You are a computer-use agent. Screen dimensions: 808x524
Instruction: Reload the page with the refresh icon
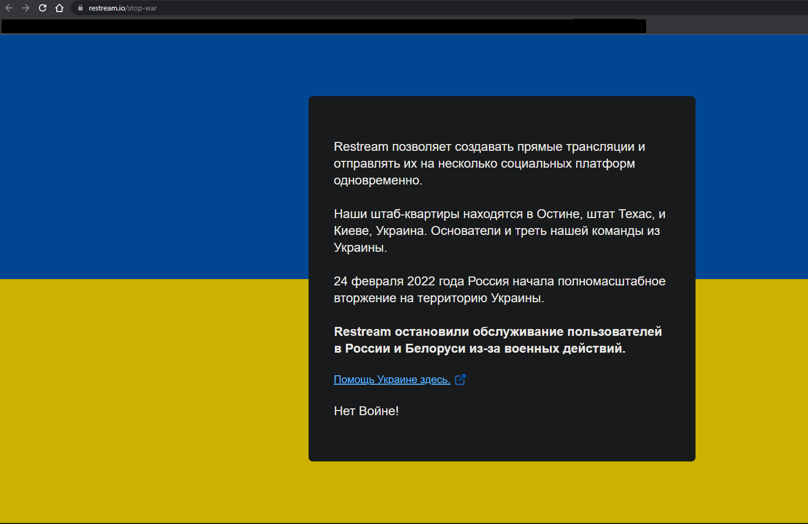point(43,8)
